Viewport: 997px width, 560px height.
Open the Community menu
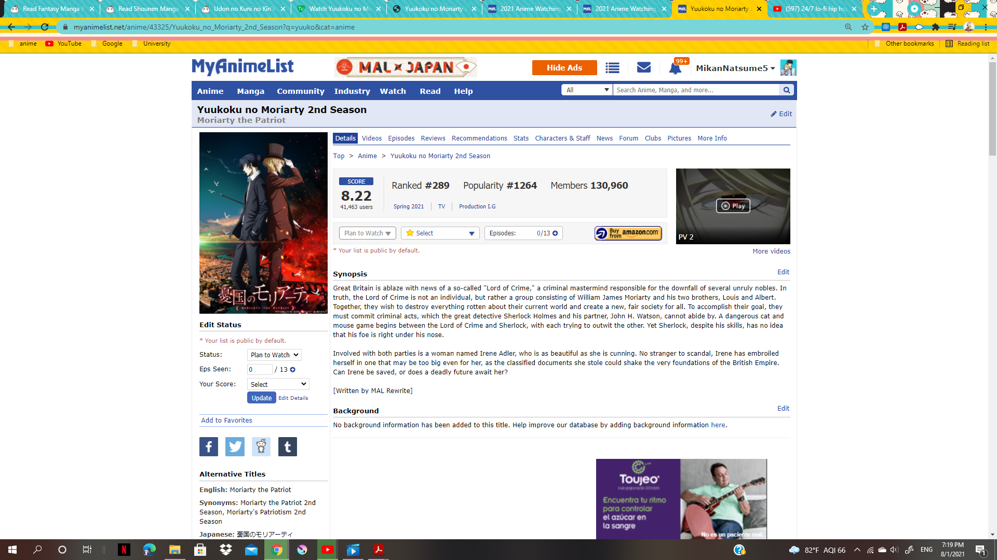coord(300,91)
